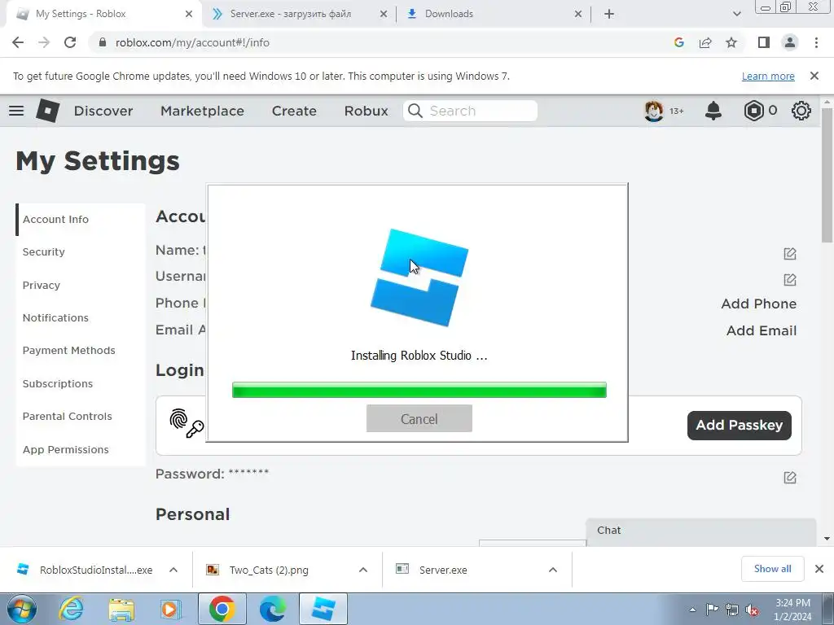Open the notifications bell

(713, 111)
